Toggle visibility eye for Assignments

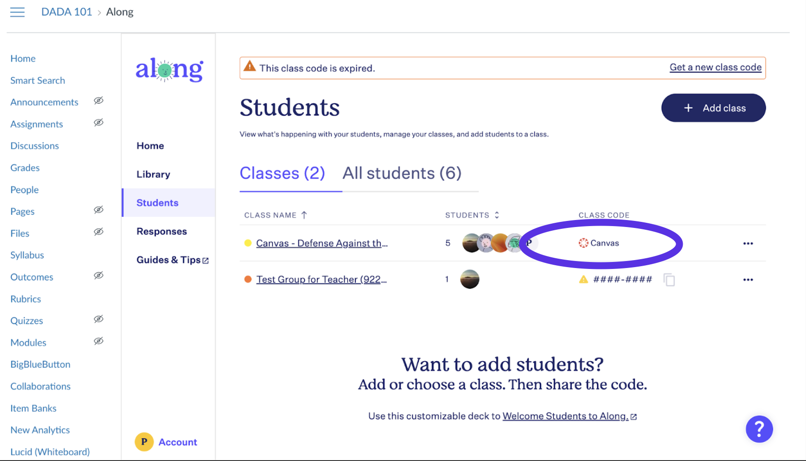(x=99, y=123)
